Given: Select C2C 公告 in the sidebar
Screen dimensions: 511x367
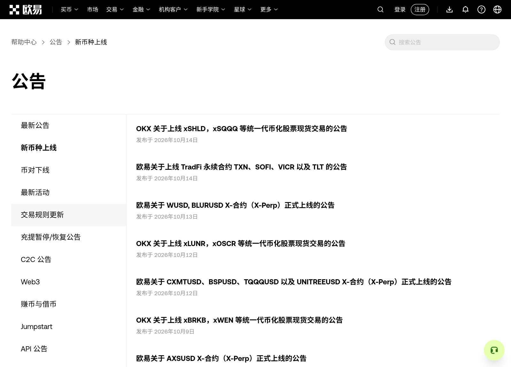Looking at the screenshot, I should (x=69, y=259).
